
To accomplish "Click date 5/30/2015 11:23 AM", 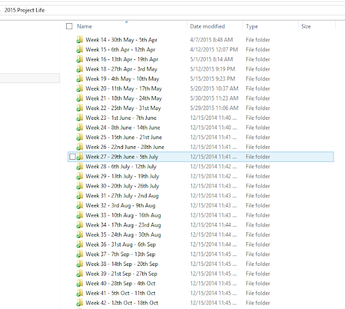I will (x=214, y=98).
